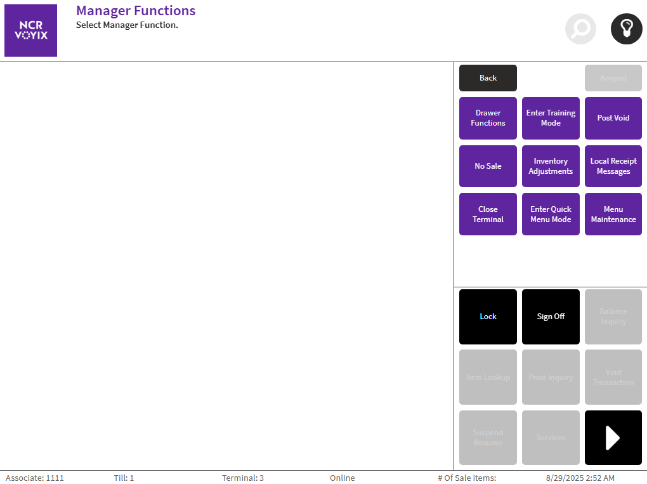
Task: Open Inventory Adjustments
Action: [x=551, y=166]
